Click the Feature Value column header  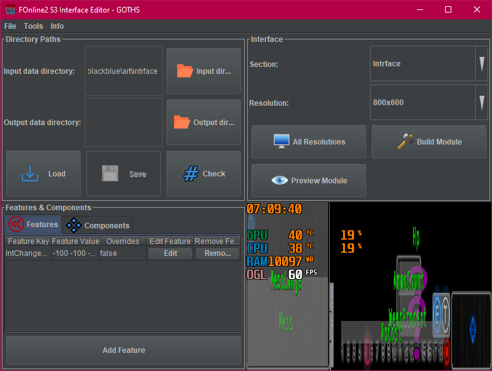[x=75, y=241]
